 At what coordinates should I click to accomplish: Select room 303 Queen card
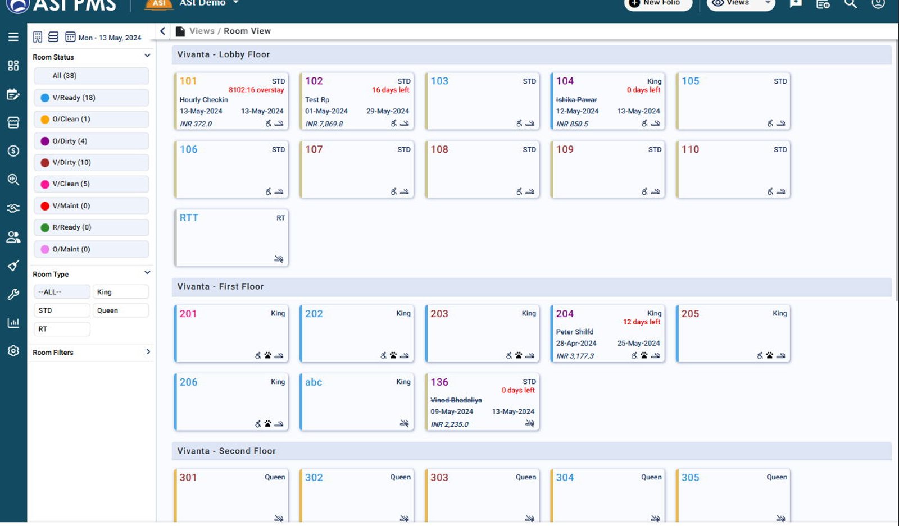(x=482, y=495)
